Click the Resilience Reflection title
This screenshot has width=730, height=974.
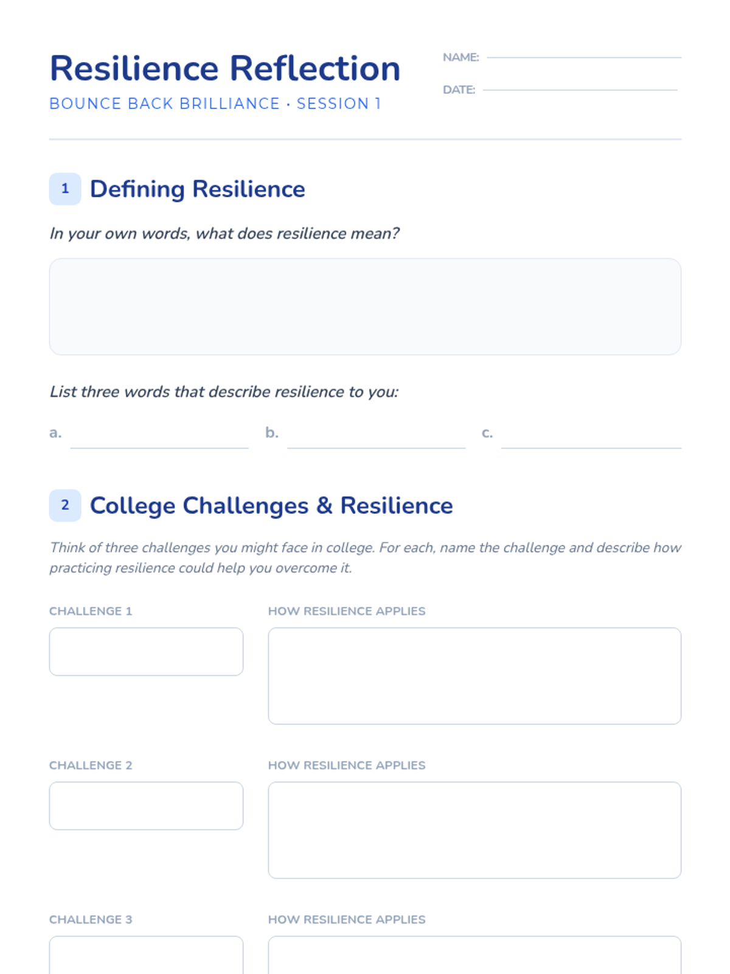click(224, 68)
